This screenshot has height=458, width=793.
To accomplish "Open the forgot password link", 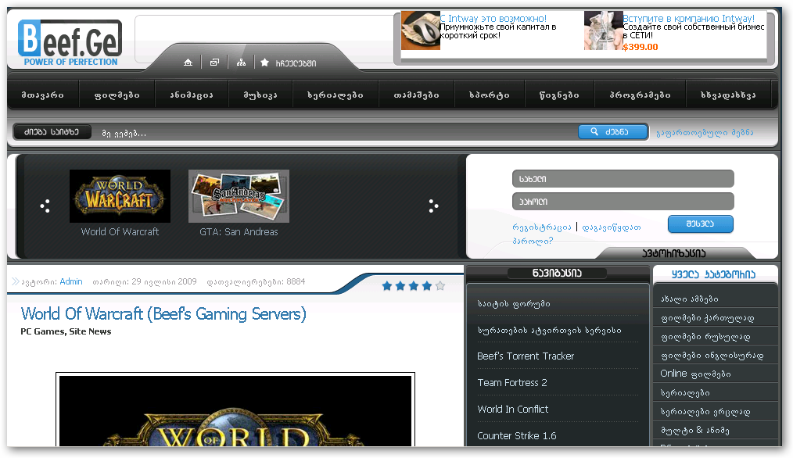I will (x=576, y=234).
